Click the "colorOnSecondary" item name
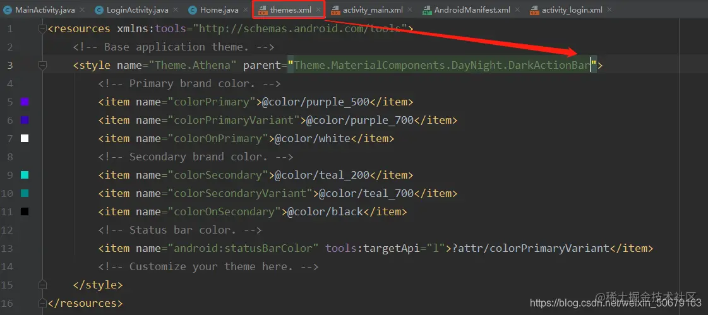Screen dimensions: 708x315 click(x=224, y=211)
